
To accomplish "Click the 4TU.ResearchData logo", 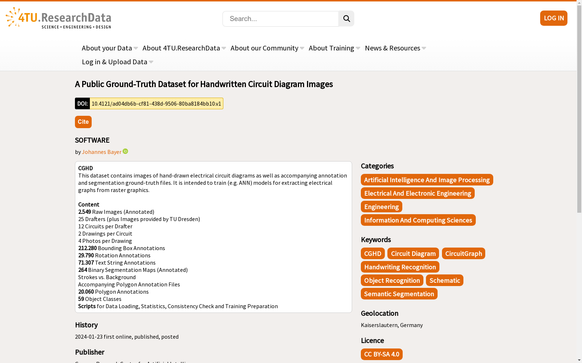I will (x=58, y=18).
